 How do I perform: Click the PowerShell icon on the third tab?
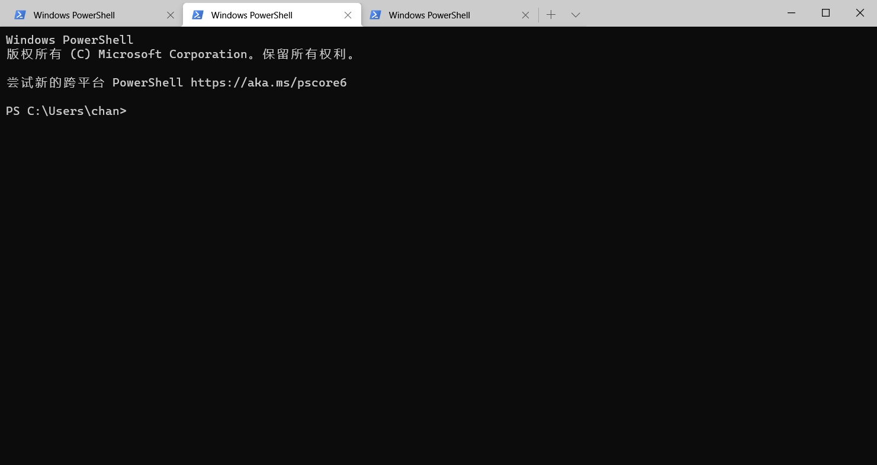tap(375, 15)
